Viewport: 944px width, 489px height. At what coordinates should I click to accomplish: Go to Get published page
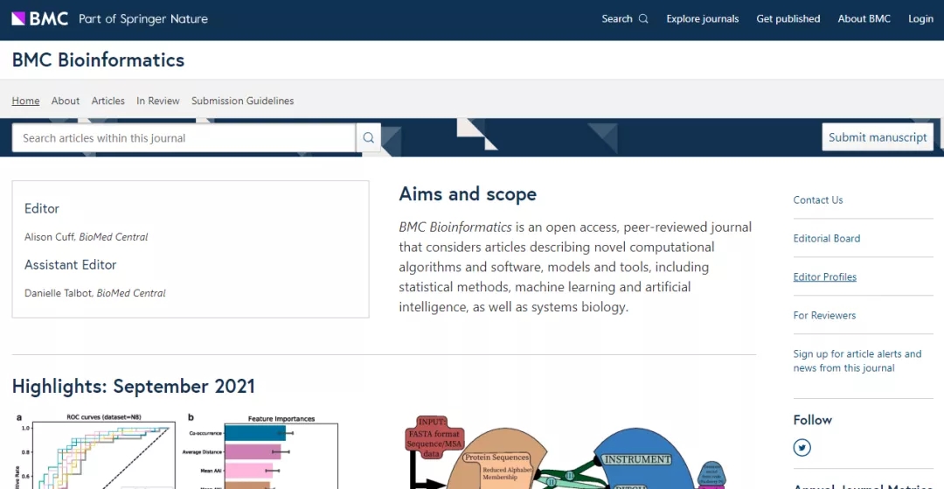coord(788,18)
